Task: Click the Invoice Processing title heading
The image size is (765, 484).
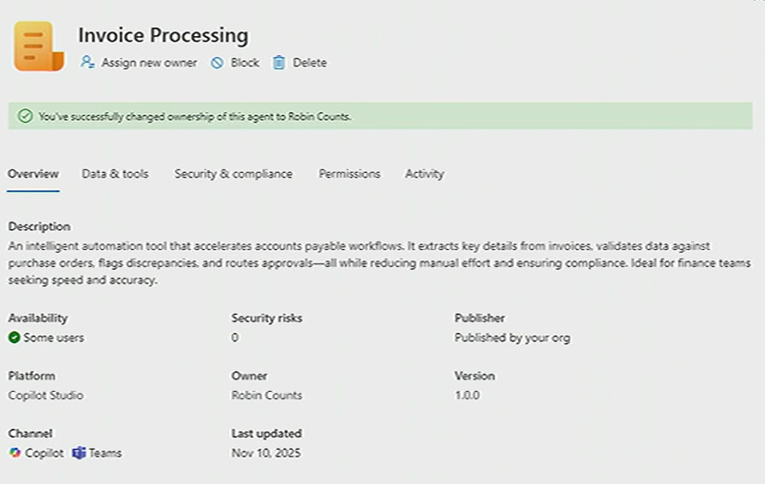Action: click(x=163, y=36)
